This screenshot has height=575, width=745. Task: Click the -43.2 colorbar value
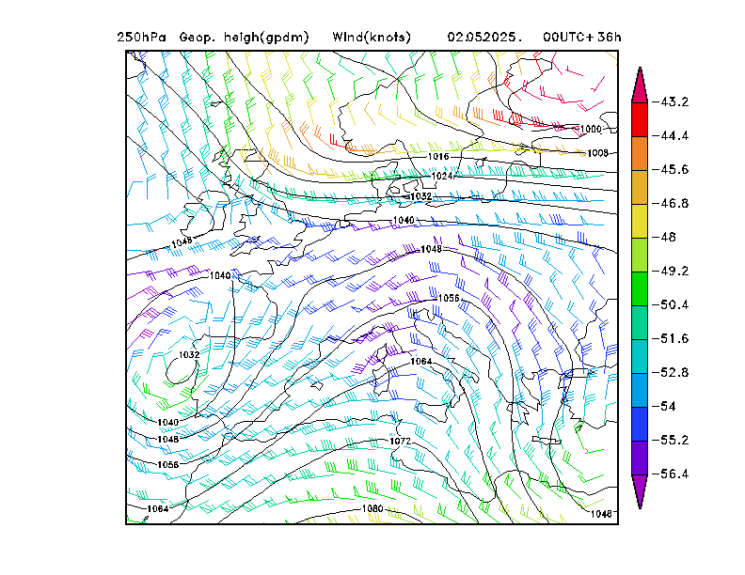672,102
